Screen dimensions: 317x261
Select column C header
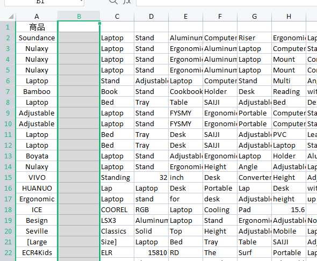click(x=117, y=16)
